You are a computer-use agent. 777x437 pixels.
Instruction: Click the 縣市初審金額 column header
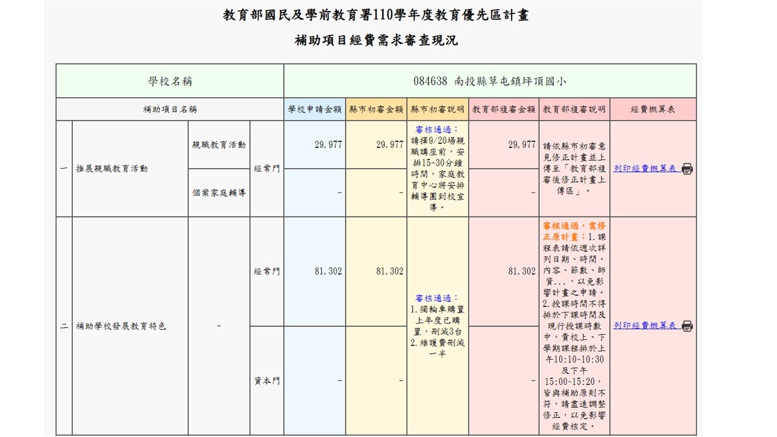coord(376,109)
